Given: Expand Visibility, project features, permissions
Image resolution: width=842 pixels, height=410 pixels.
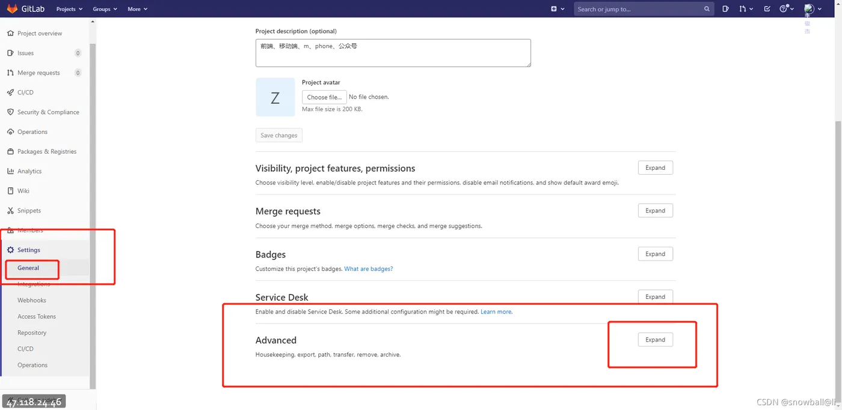Looking at the screenshot, I should point(655,168).
